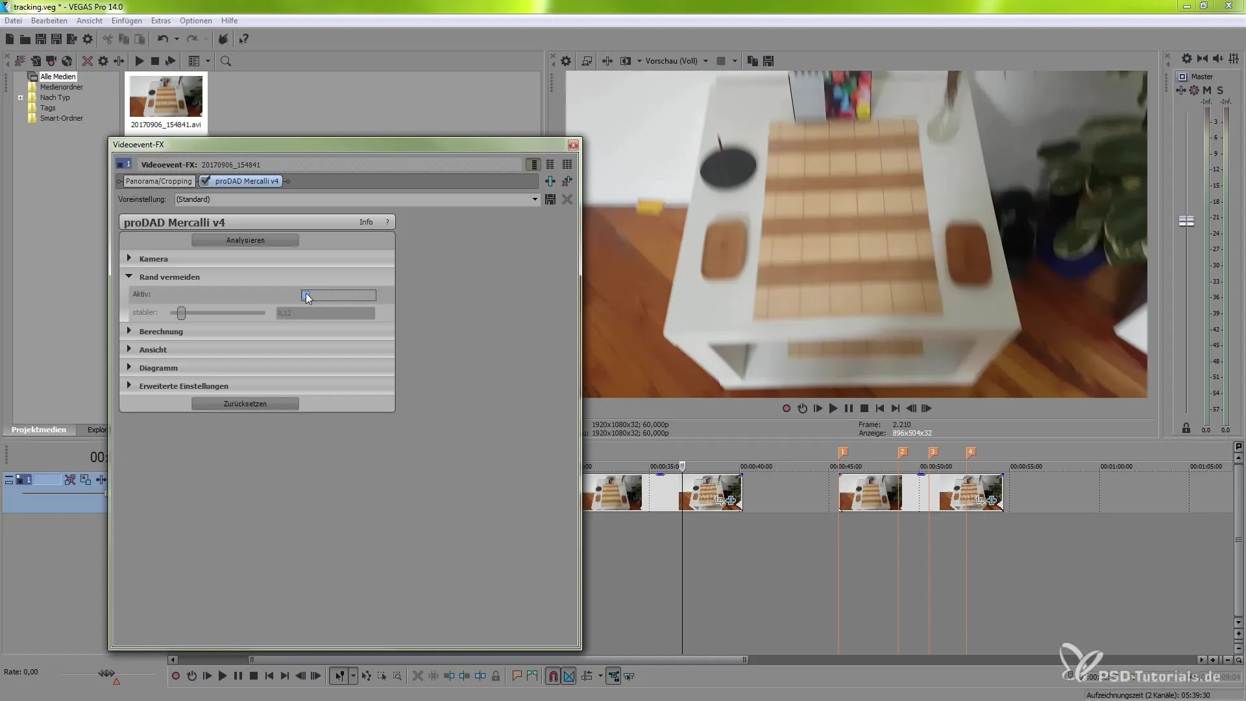Open project properties gear in main toolbar
Image resolution: width=1246 pixels, height=701 pixels.
(x=88, y=40)
